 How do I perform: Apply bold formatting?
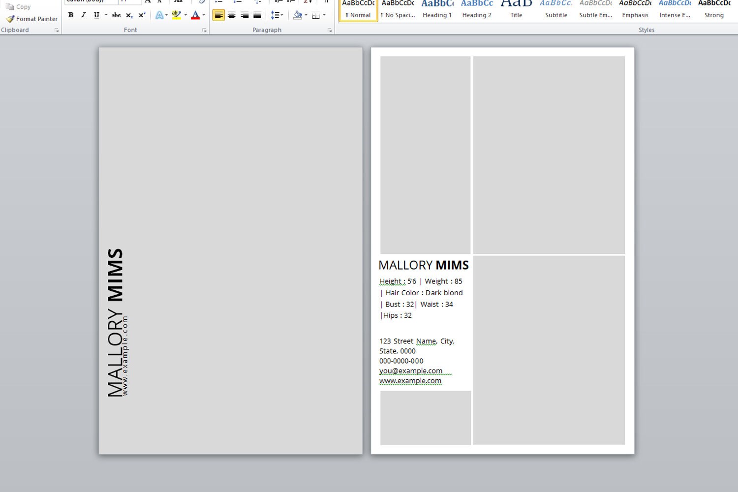(x=70, y=15)
